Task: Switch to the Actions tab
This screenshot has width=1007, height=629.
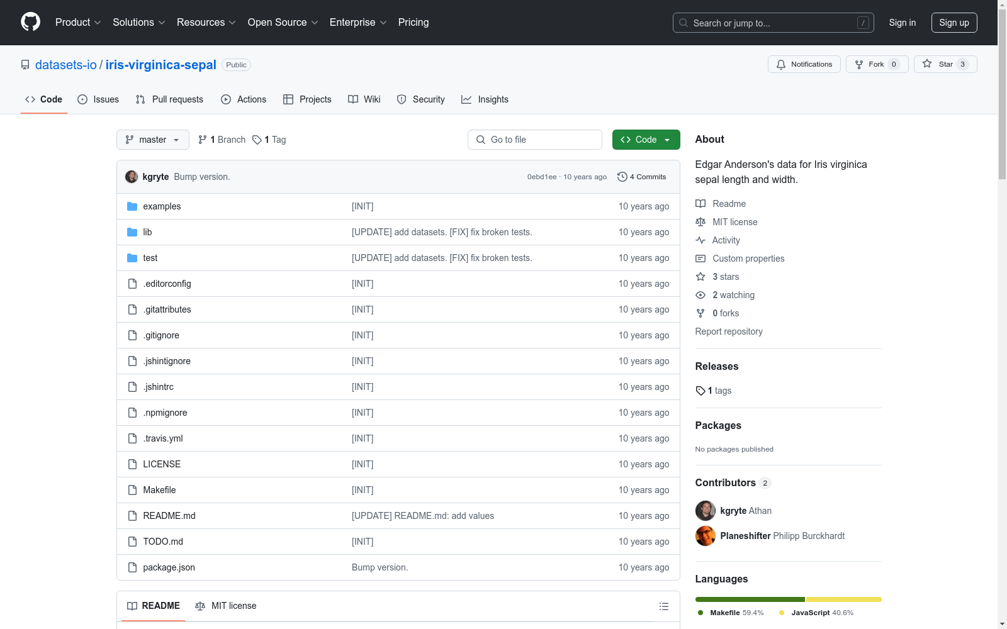Action: tap(244, 99)
